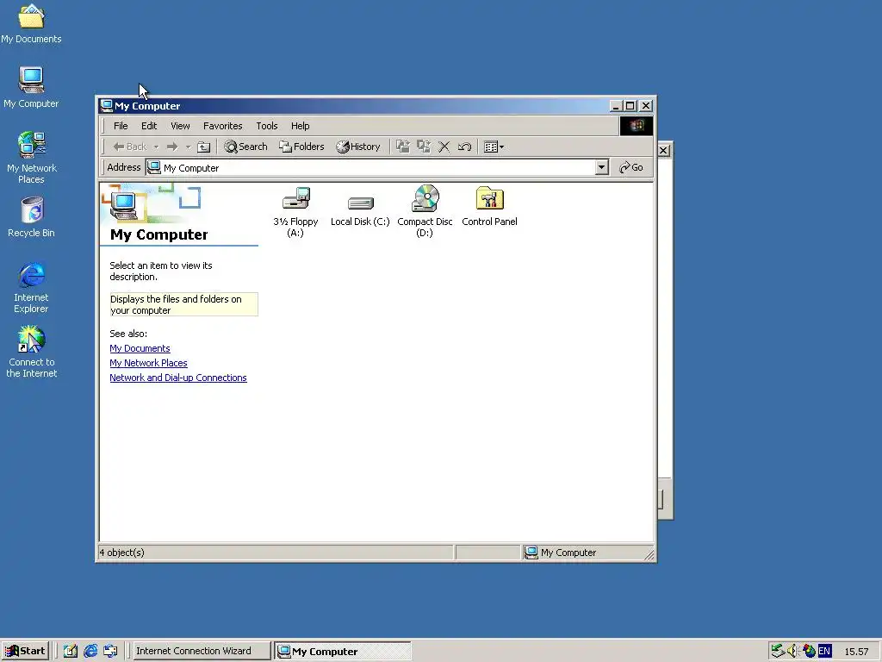Toggle the Folders pane button
Image resolution: width=882 pixels, height=662 pixels.
[302, 147]
